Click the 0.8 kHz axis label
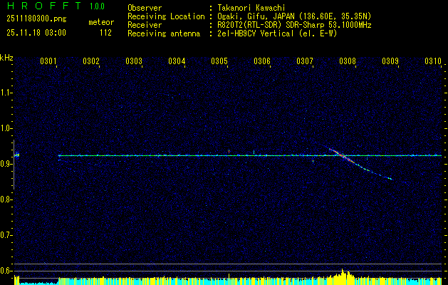 pyautogui.click(x=6, y=199)
